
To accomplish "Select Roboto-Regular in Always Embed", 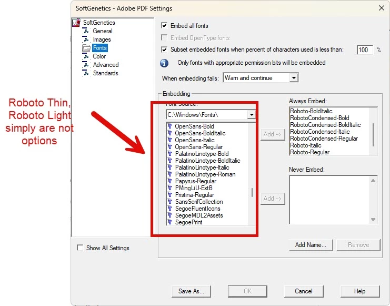I will (x=309, y=152).
